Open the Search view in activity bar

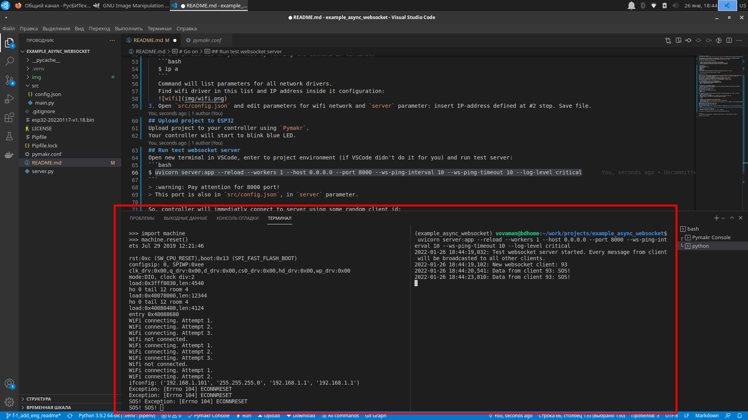[9, 61]
